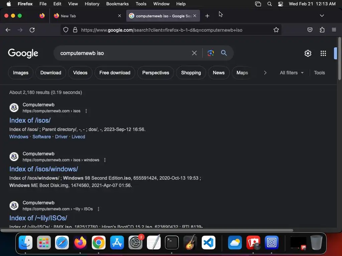Open options dots for the ~lily ISOs result
The height and width of the screenshot is (256, 342).
tap(99, 209)
